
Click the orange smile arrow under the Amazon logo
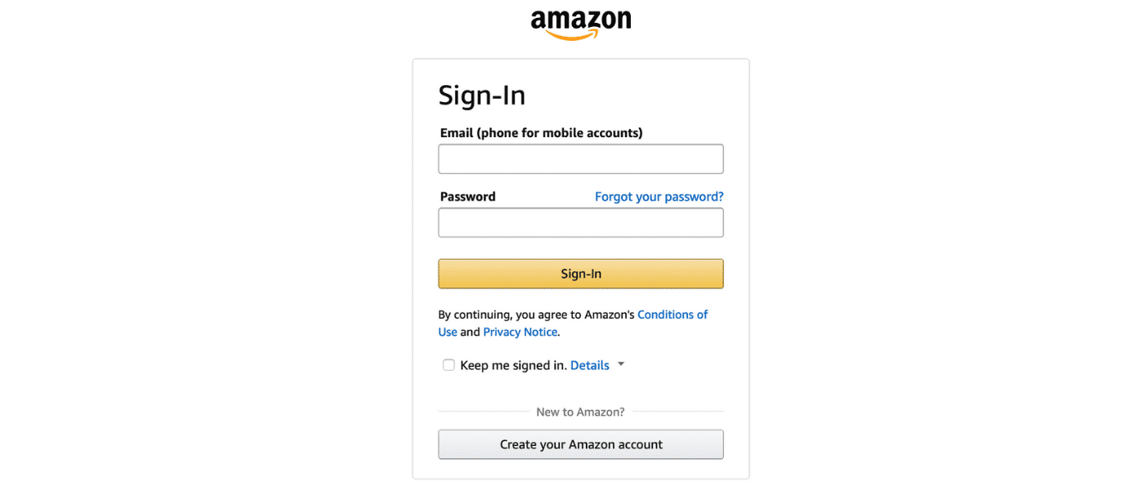[x=583, y=35]
